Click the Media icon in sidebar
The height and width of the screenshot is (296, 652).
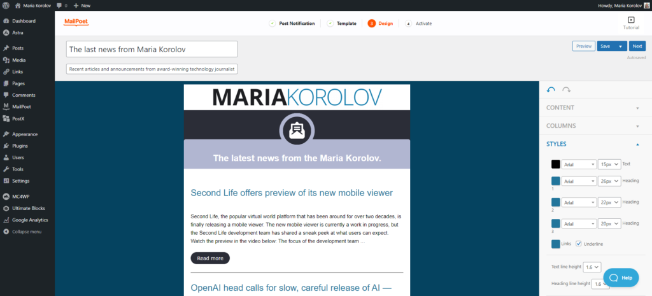(6, 60)
